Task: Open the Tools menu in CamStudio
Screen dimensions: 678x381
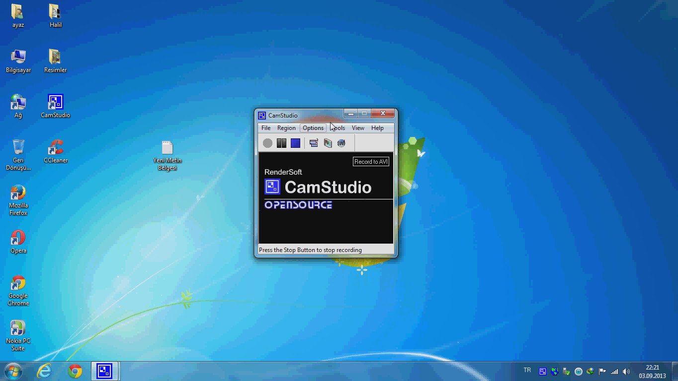Action: (338, 128)
